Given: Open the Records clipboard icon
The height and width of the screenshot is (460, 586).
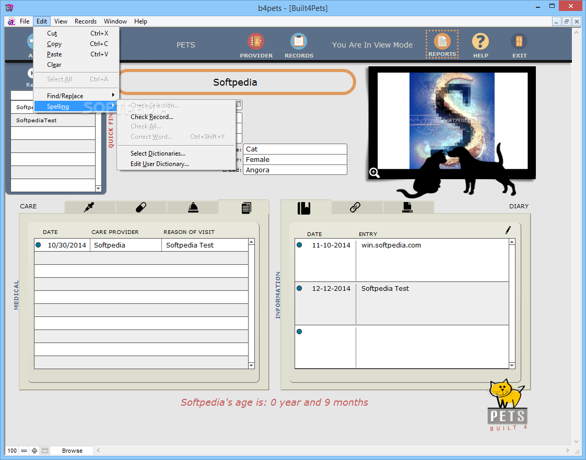Looking at the screenshot, I should coord(299,41).
